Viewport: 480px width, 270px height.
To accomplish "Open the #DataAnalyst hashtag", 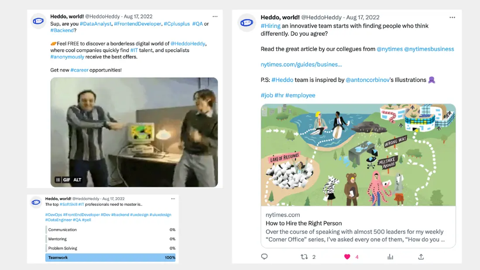I will [96, 24].
